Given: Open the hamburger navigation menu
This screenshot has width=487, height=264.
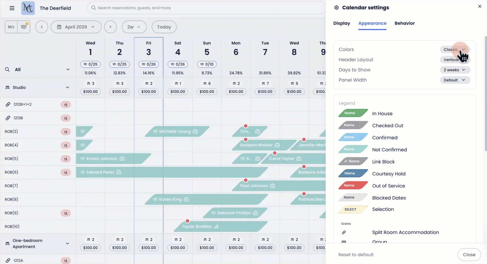Looking at the screenshot, I should (12, 8).
